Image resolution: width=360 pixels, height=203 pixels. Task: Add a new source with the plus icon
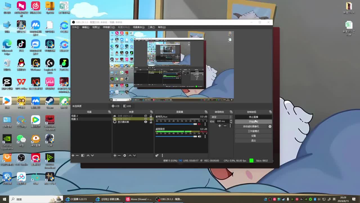(x=115, y=155)
